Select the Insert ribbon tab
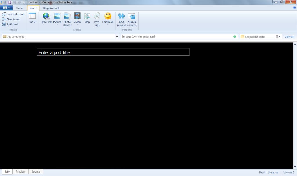The image size is (297, 176). tap(33, 8)
